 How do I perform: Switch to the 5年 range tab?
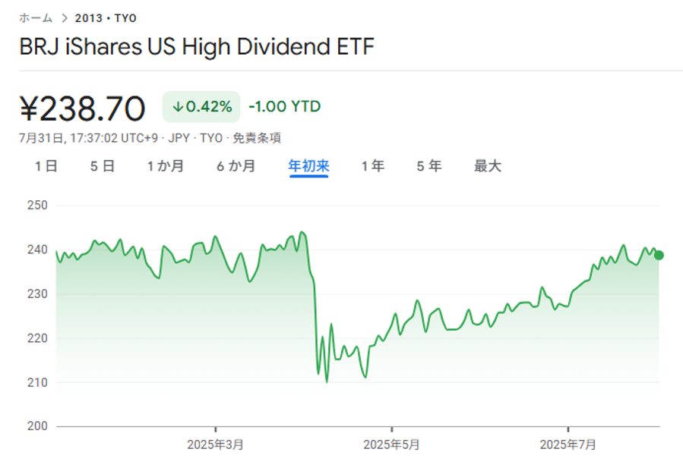(428, 166)
